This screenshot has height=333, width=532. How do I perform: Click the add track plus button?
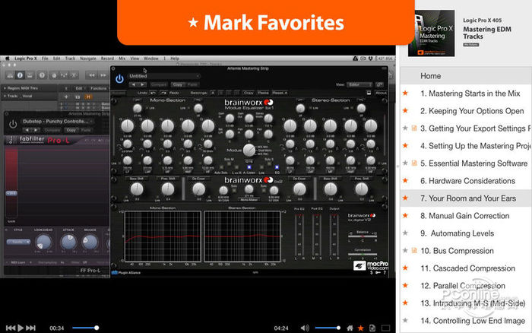pyautogui.click(x=66, y=97)
